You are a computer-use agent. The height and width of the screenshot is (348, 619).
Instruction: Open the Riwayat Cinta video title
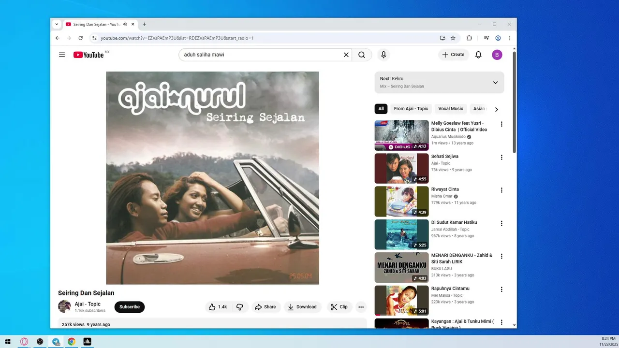pyautogui.click(x=445, y=189)
